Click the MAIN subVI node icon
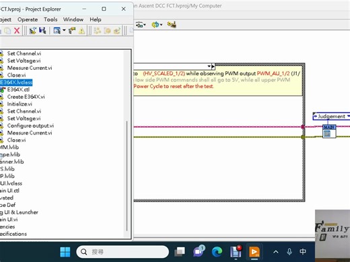This screenshot has width=350, height=262. click(329, 131)
